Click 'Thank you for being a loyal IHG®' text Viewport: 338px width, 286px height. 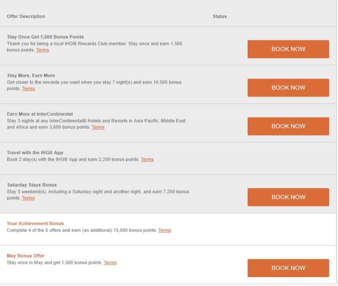[95, 47]
